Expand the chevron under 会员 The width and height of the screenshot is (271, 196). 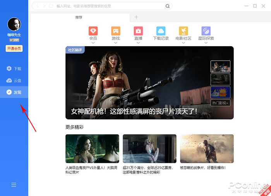click(x=93, y=43)
